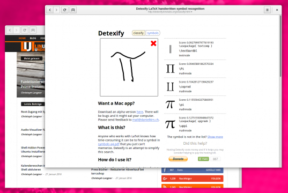Viewport: 288px width, 193px height.
Task: Go forward in the Detexify browser window
Action: pos(56,10)
